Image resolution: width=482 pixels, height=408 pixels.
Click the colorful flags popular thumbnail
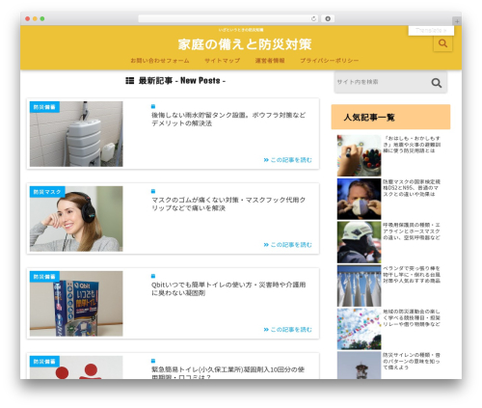click(359, 329)
